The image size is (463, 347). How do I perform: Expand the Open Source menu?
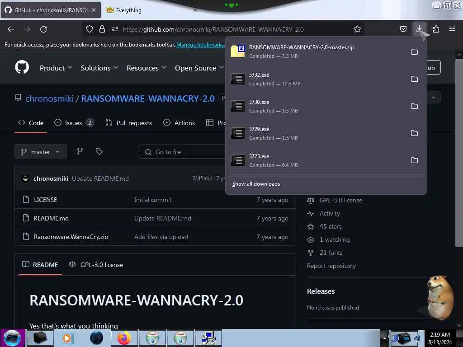click(199, 68)
